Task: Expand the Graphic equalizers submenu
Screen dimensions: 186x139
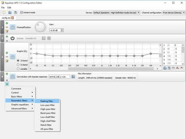Action: pyautogui.click(x=20, y=105)
